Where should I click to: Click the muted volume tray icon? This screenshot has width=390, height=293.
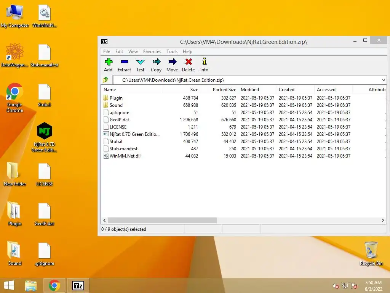tap(336, 286)
